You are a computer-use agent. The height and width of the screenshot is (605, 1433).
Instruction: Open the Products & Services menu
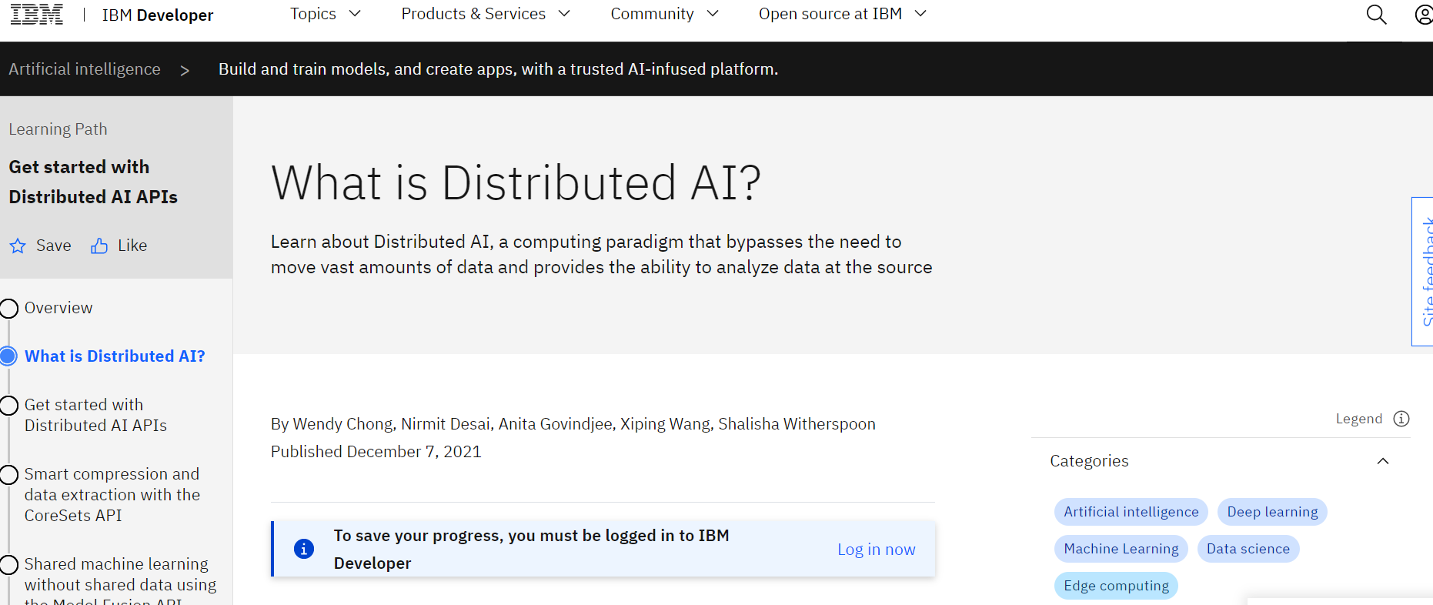coord(486,14)
